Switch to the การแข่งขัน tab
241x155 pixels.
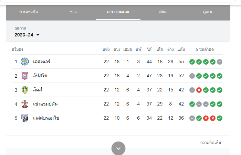(29, 12)
